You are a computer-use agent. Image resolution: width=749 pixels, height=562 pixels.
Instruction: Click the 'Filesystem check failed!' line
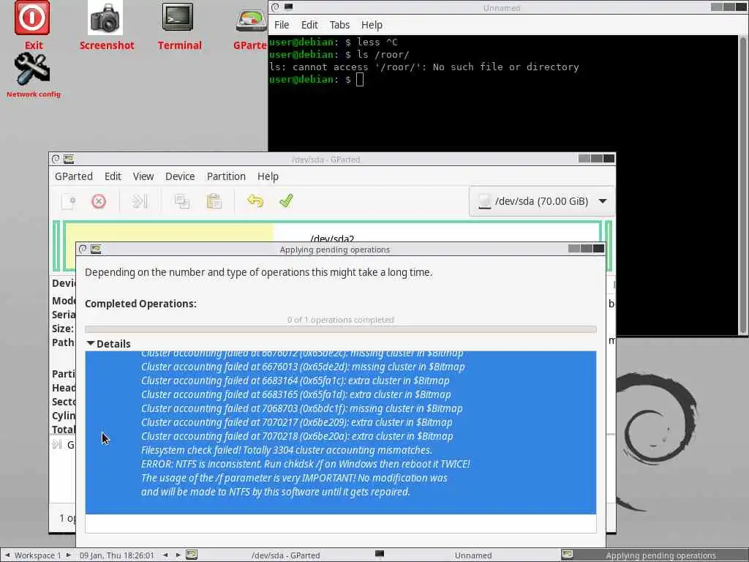point(286,450)
